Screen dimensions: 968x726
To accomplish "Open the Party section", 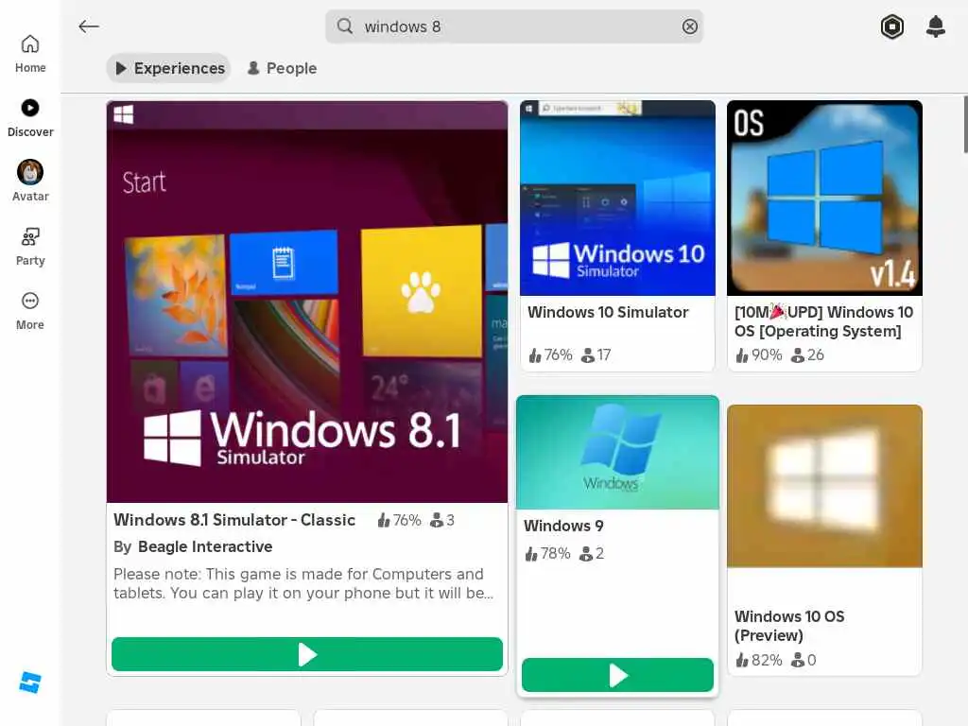I will tap(29, 247).
